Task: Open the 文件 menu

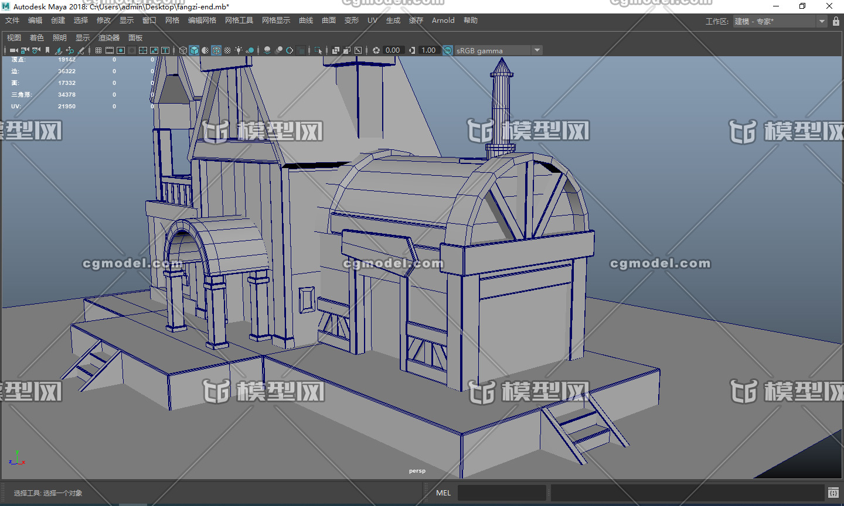Action: pos(12,20)
